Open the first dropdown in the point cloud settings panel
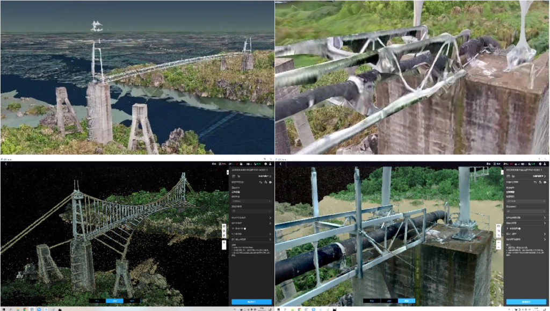Image resolution: width=550 pixels, height=311 pixels. pos(251,201)
